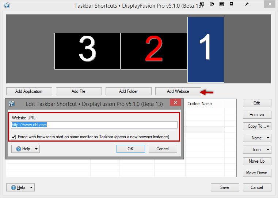Screen dimensions: 278x198
Task: Click the pin icon in the title bar
Action: click(x=247, y=4)
